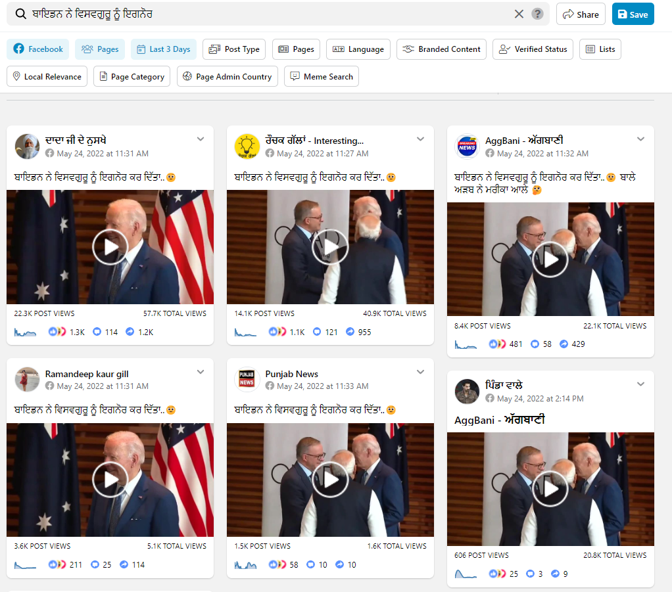This screenshot has height=592, width=672.
Task: Toggle the Last 3 Days date filter
Action: [164, 49]
